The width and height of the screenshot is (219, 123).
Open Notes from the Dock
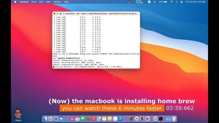click(x=104, y=119)
